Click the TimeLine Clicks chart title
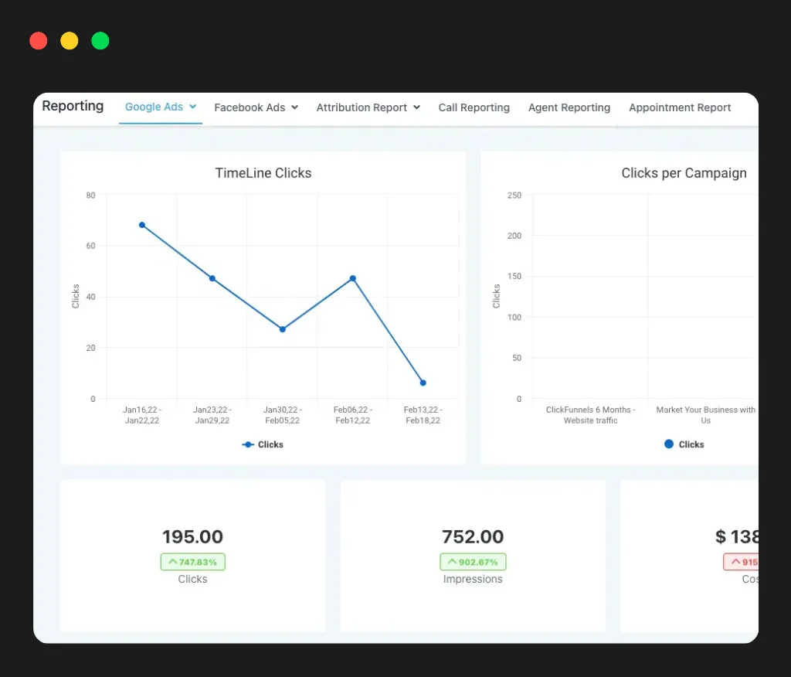The height and width of the screenshot is (677, 791). (x=263, y=173)
